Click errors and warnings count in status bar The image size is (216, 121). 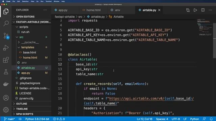[59, 119]
